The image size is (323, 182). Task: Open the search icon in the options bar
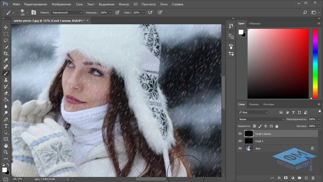[305, 12]
